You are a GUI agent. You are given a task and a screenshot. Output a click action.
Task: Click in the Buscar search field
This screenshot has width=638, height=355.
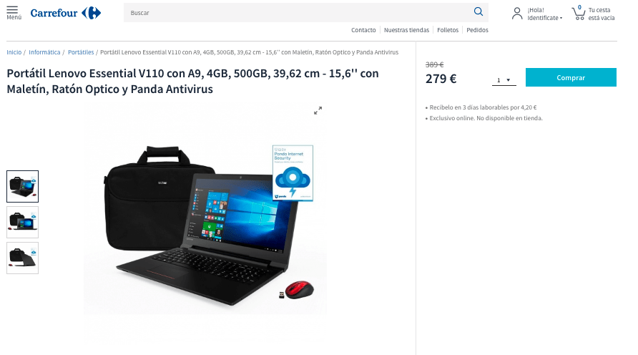tap(298, 13)
